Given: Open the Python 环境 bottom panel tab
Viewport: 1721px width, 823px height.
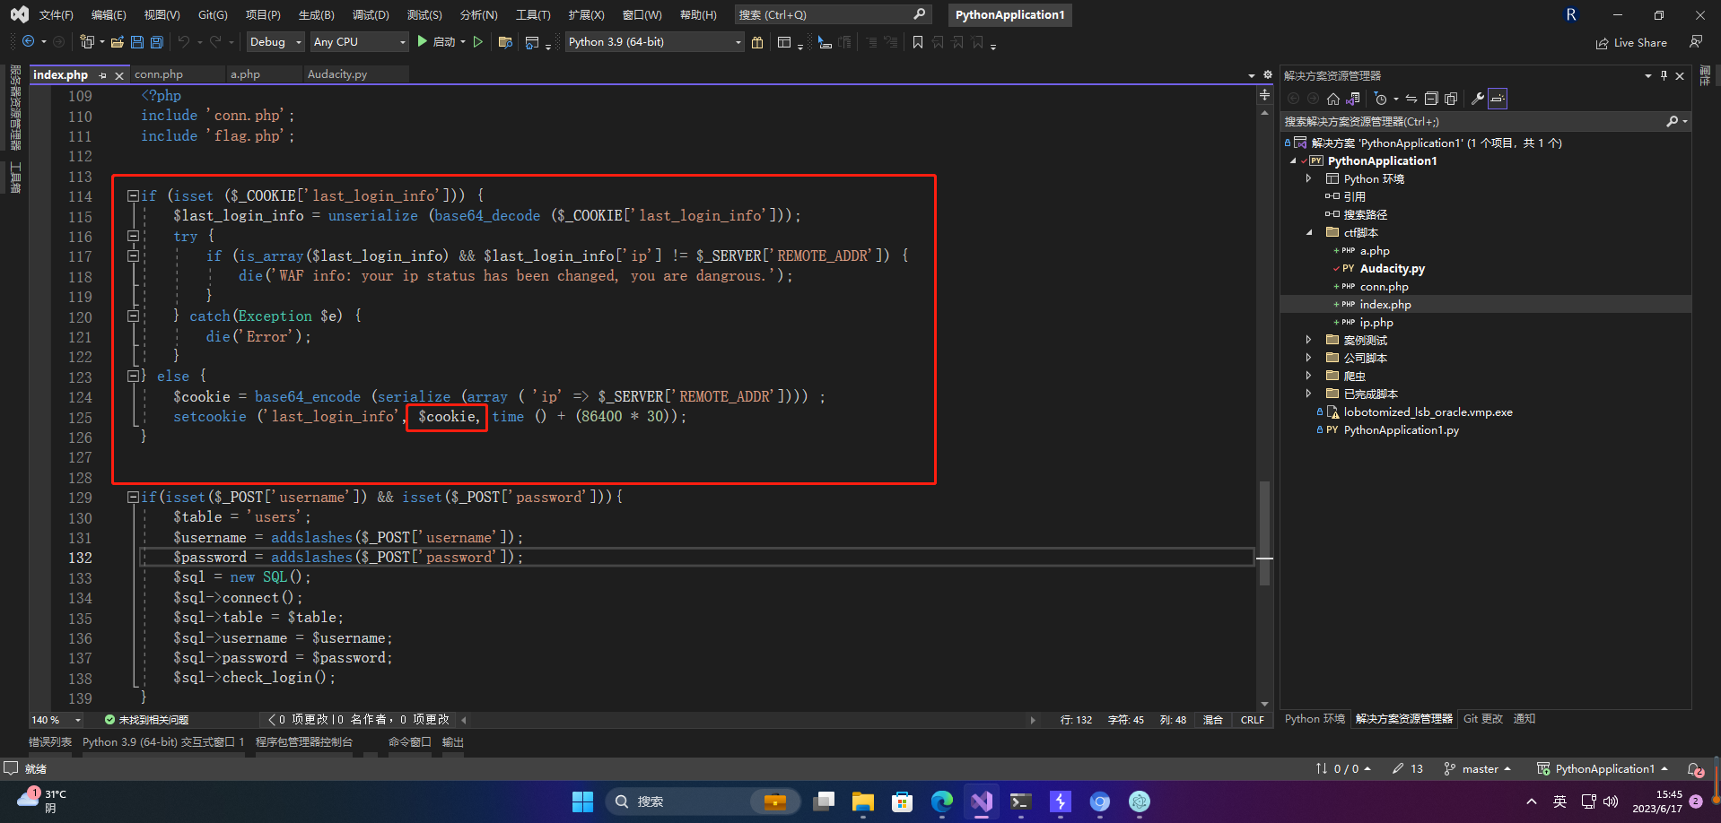Looking at the screenshot, I should [1315, 719].
